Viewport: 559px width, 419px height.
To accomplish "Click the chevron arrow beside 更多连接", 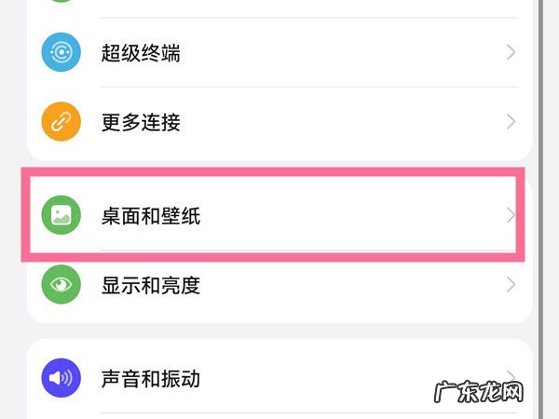I will click(x=511, y=122).
